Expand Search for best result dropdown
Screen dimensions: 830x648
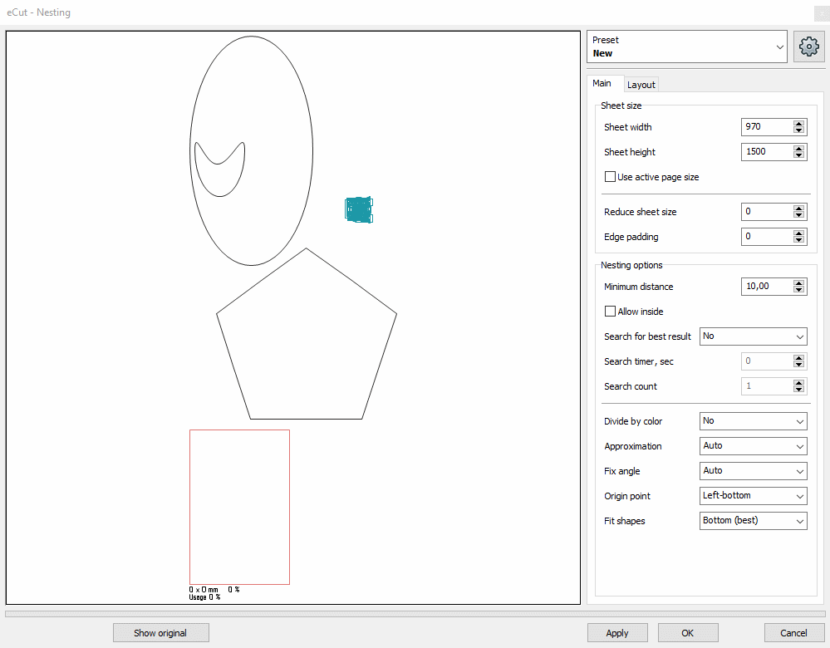[x=753, y=336]
